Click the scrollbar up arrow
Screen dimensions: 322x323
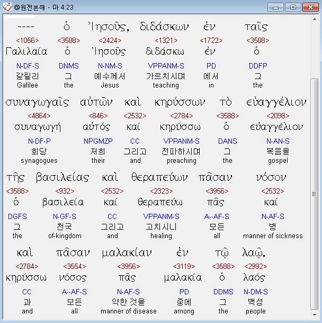315,20
